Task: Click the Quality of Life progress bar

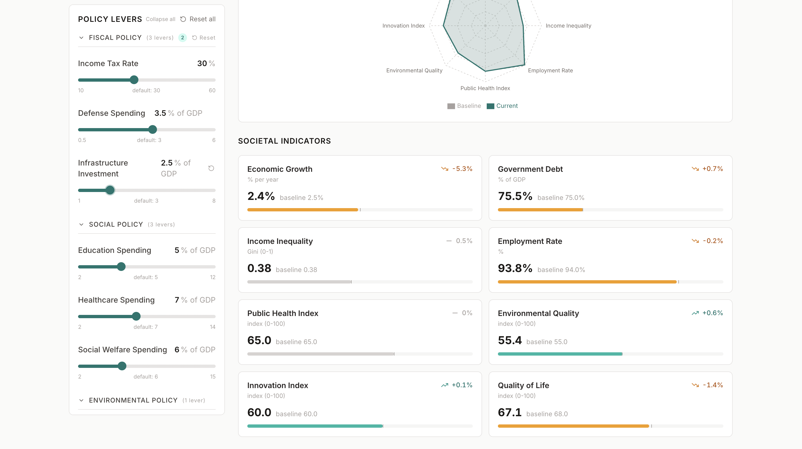Action: coord(610,426)
